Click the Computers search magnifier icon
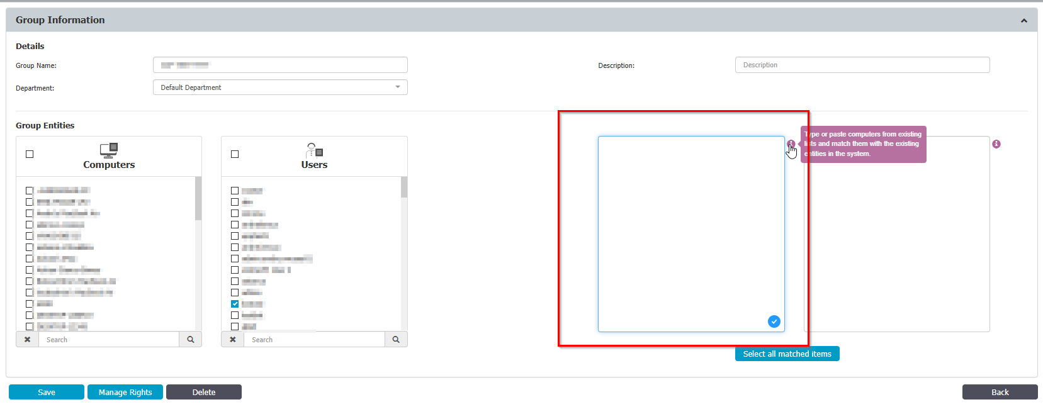 point(191,340)
